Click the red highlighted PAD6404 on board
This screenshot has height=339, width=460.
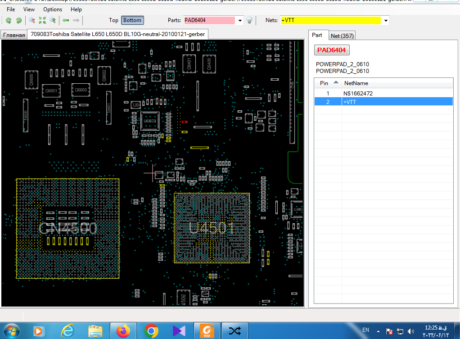[184, 122]
